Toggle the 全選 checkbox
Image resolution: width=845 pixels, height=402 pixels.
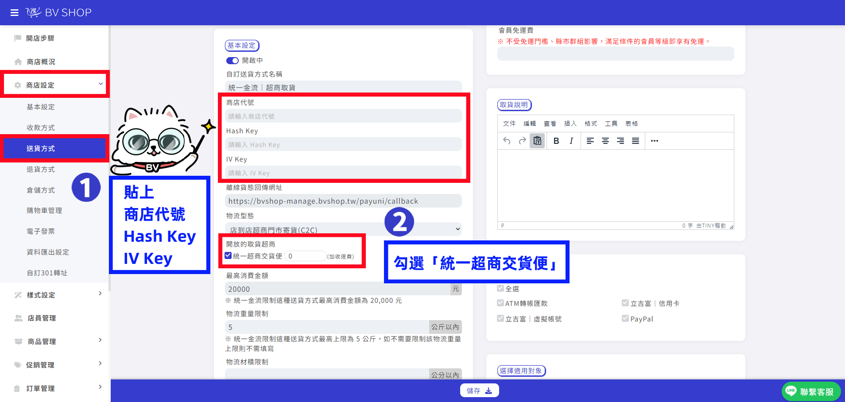500,288
